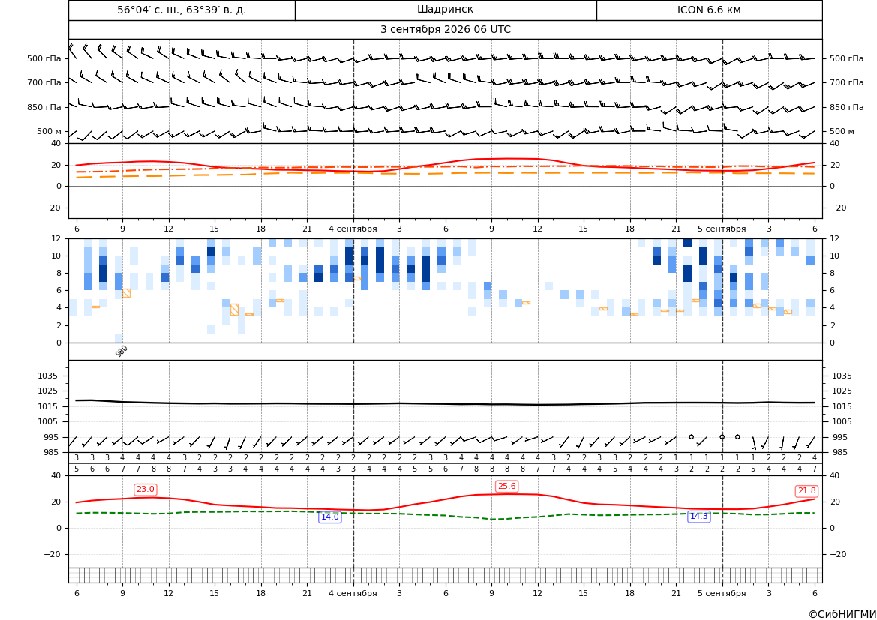Click the 5 сентября marker on bottom axis
877x620 pixels.
(722, 593)
